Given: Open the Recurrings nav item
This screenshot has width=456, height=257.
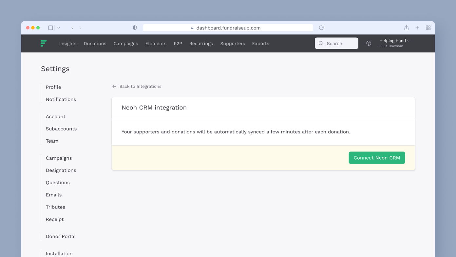Looking at the screenshot, I should (x=201, y=44).
